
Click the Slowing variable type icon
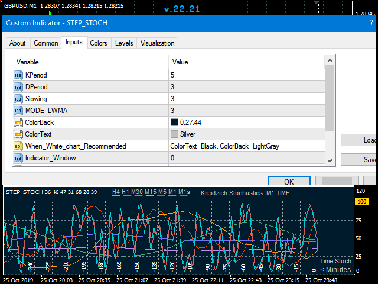18,99
